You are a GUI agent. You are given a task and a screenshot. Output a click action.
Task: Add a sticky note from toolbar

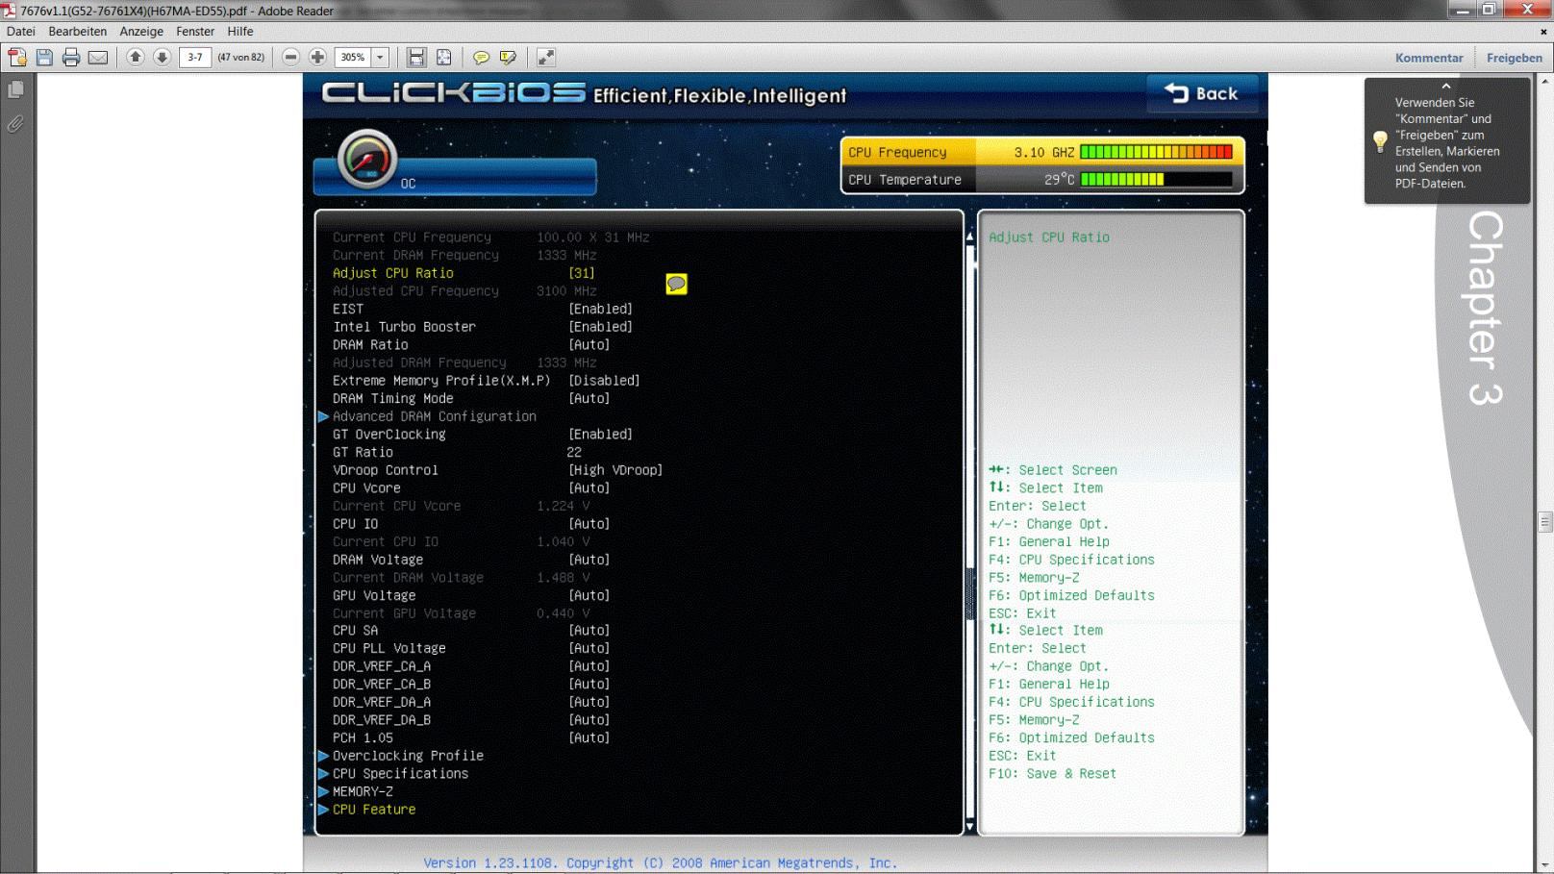(481, 58)
